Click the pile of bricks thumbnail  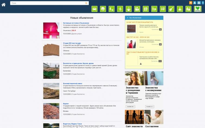click(x=51, y=111)
